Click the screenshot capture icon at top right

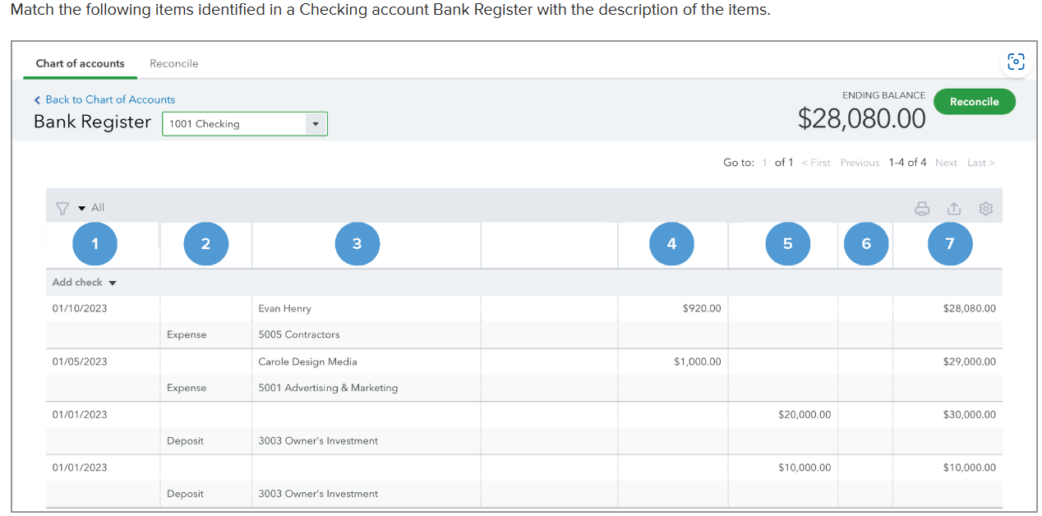click(1016, 62)
